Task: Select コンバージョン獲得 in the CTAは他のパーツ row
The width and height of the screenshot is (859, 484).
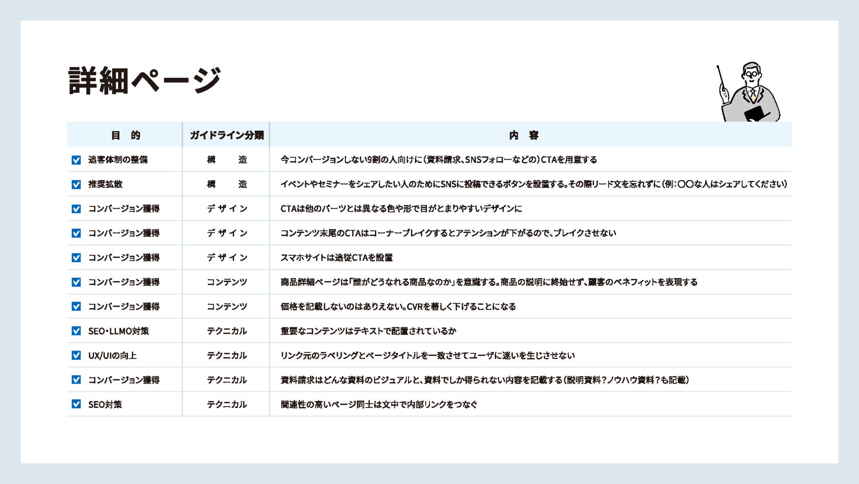Action: pyautogui.click(x=124, y=209)
